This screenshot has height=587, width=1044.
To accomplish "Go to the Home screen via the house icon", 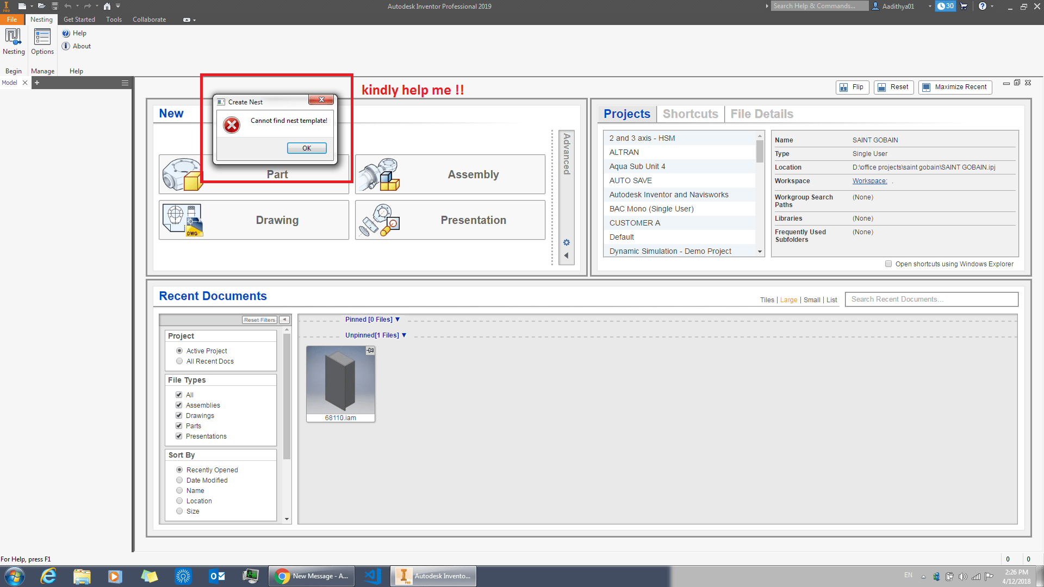I will click(107, 6).
